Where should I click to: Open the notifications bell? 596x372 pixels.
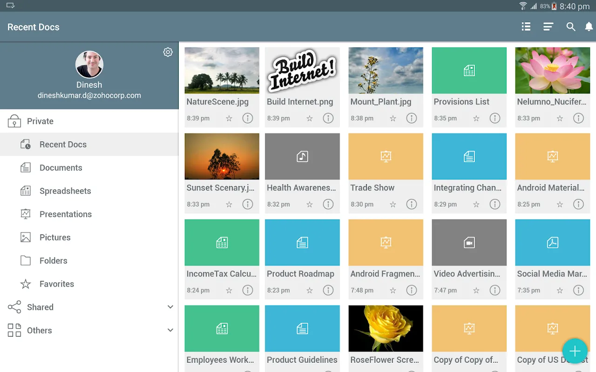coord(589,27)
